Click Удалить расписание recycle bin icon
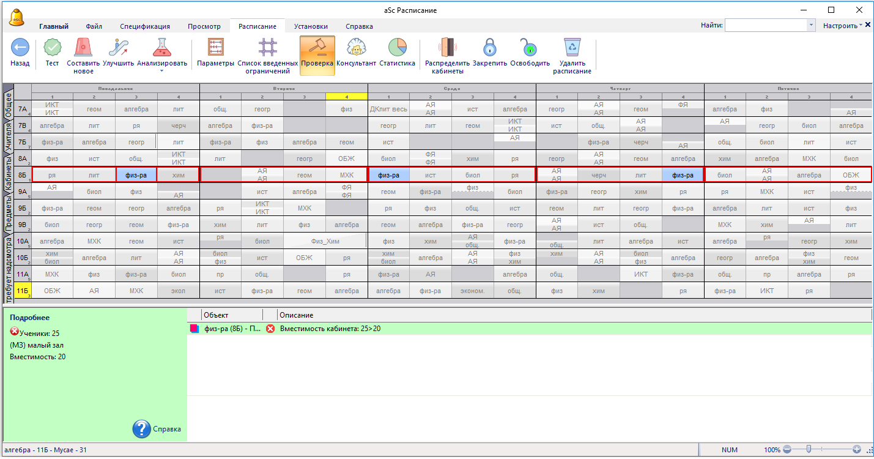Screen dimensions: 874x459 [572, 48]
